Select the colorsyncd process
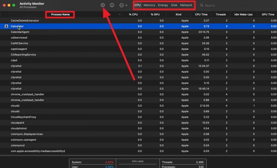 click(x=138, y=145)
